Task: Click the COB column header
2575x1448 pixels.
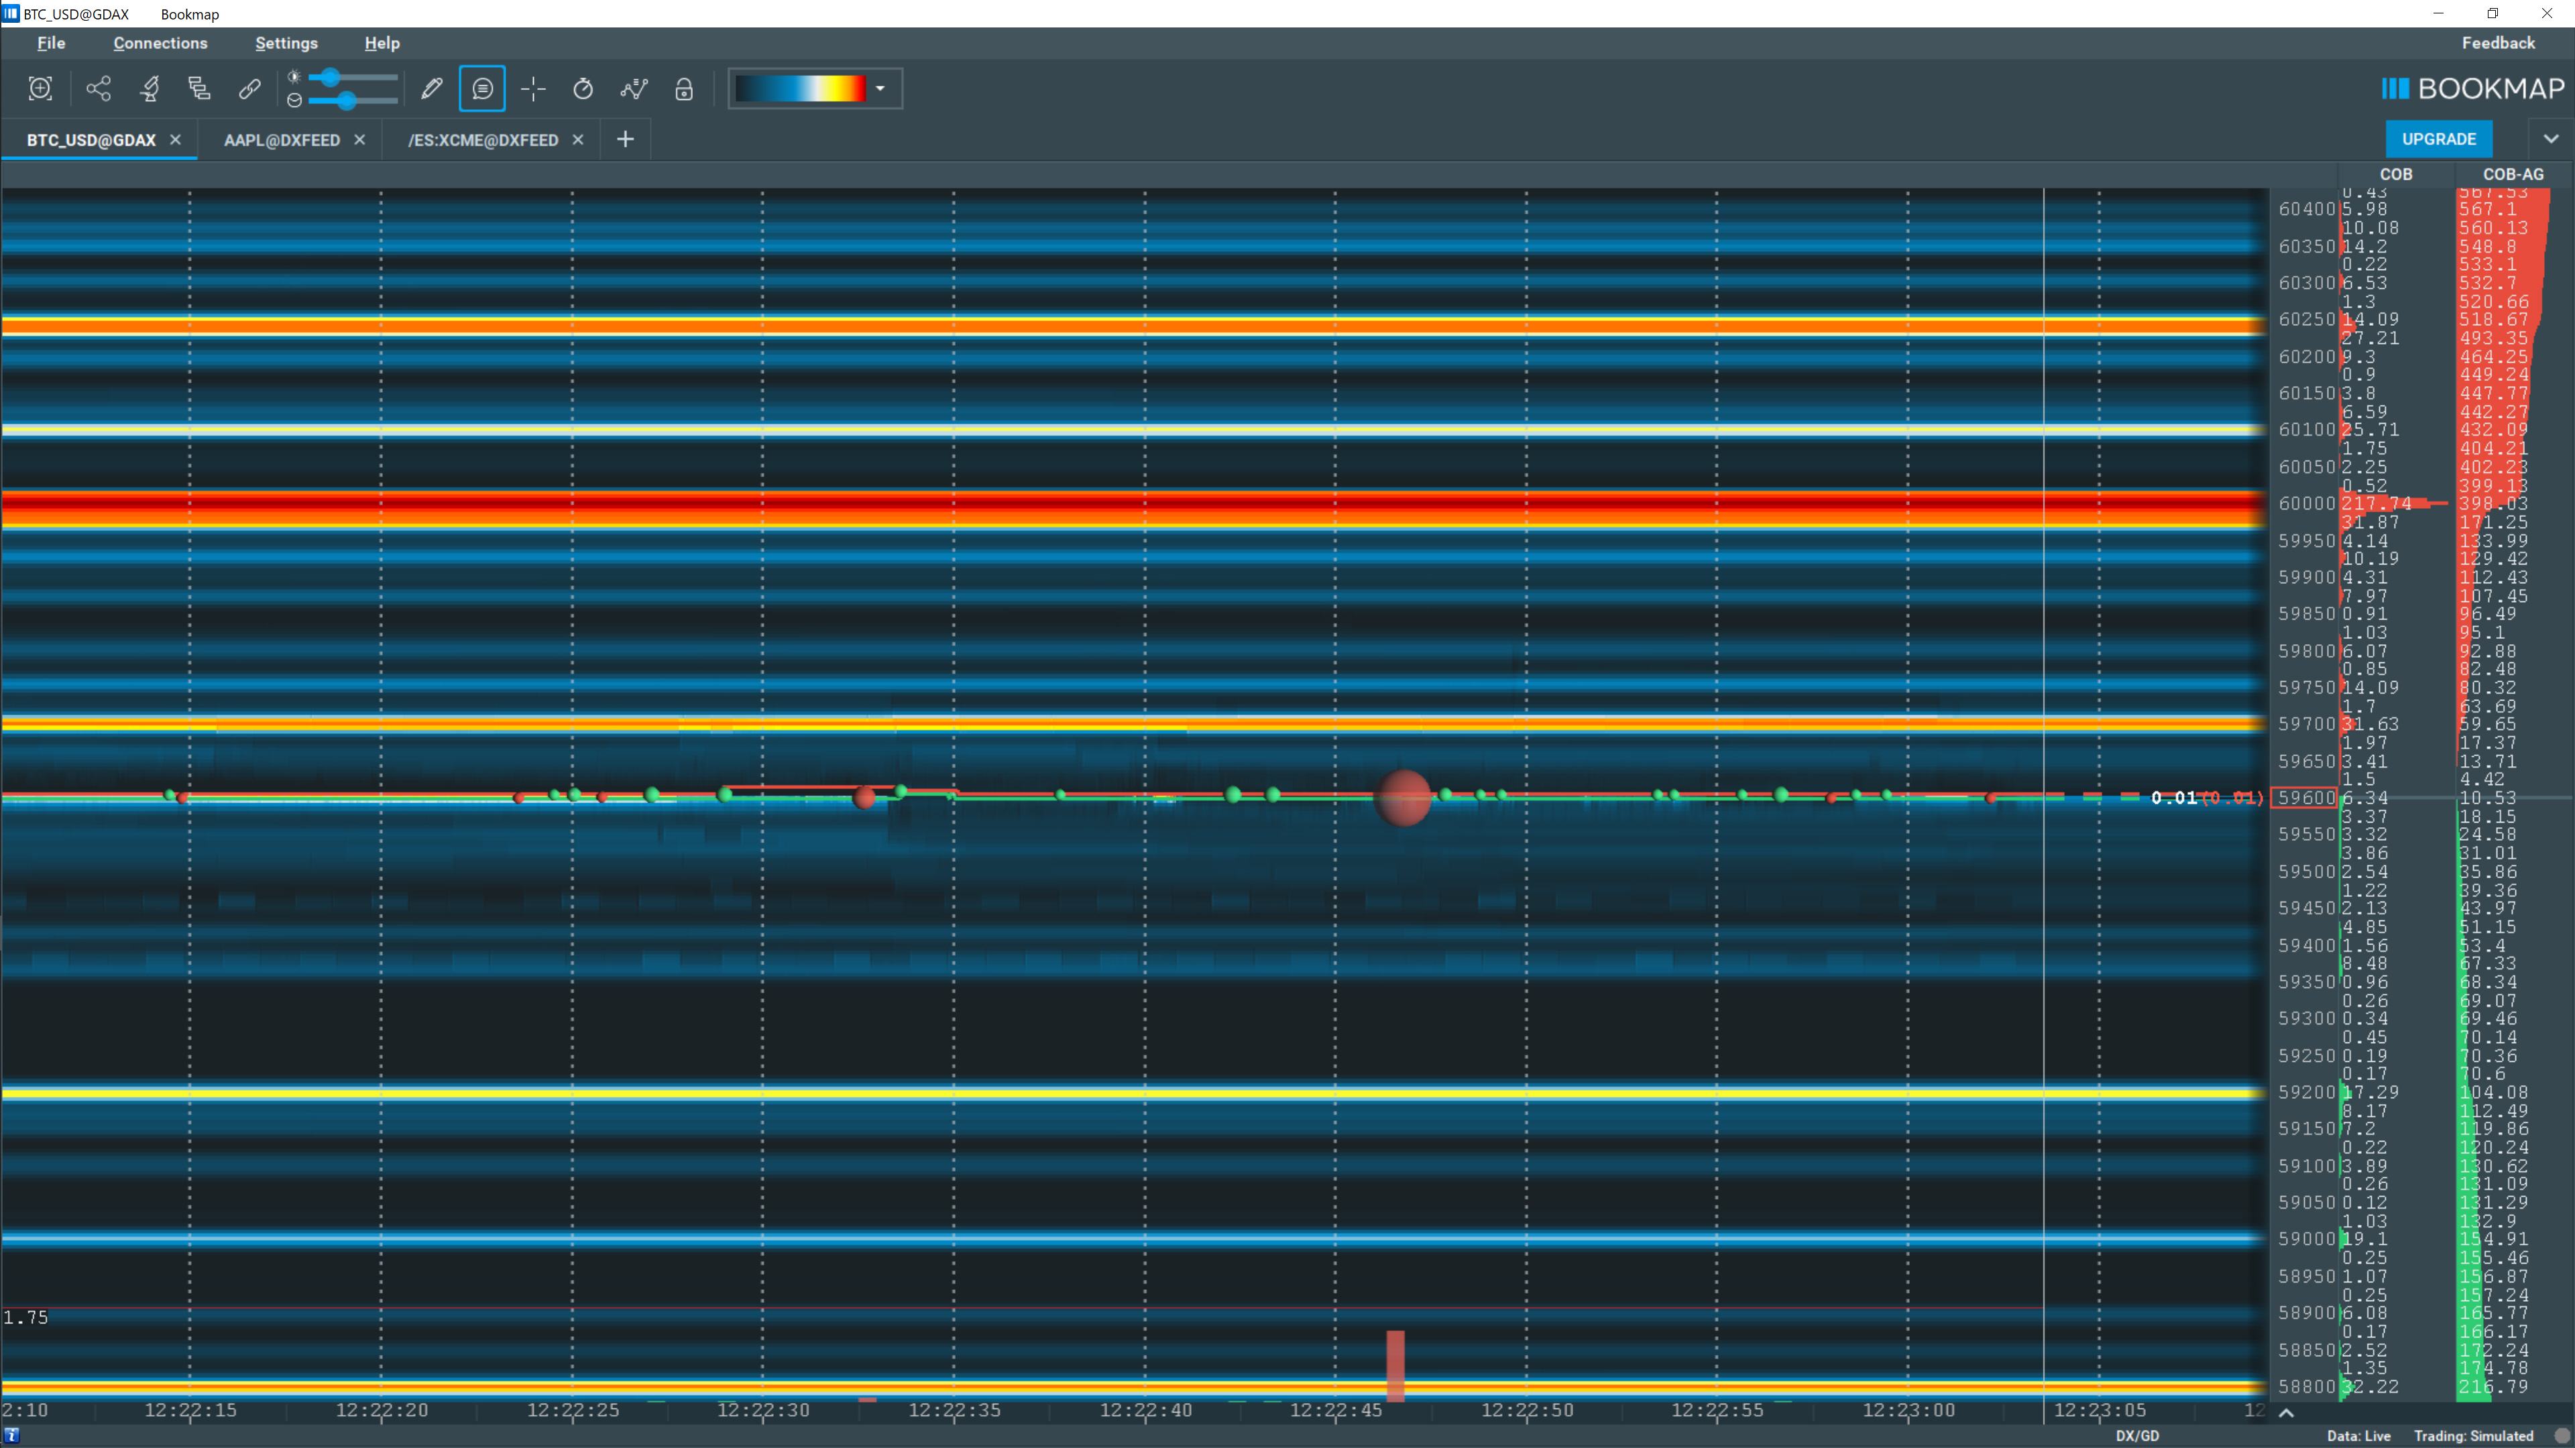Action: [x=2396, y=174]
